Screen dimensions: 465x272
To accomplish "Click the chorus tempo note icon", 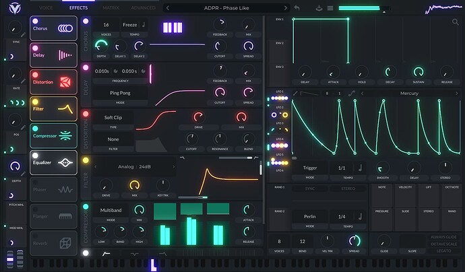I will click(x=144, y=25).
